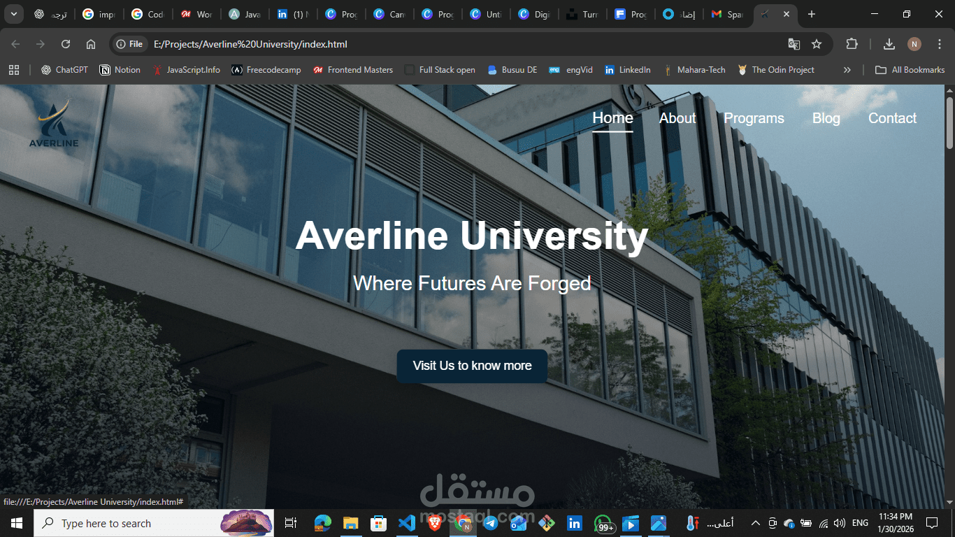
Task: Switch the ENG keyboard language indicator
Action: point(860,523)
